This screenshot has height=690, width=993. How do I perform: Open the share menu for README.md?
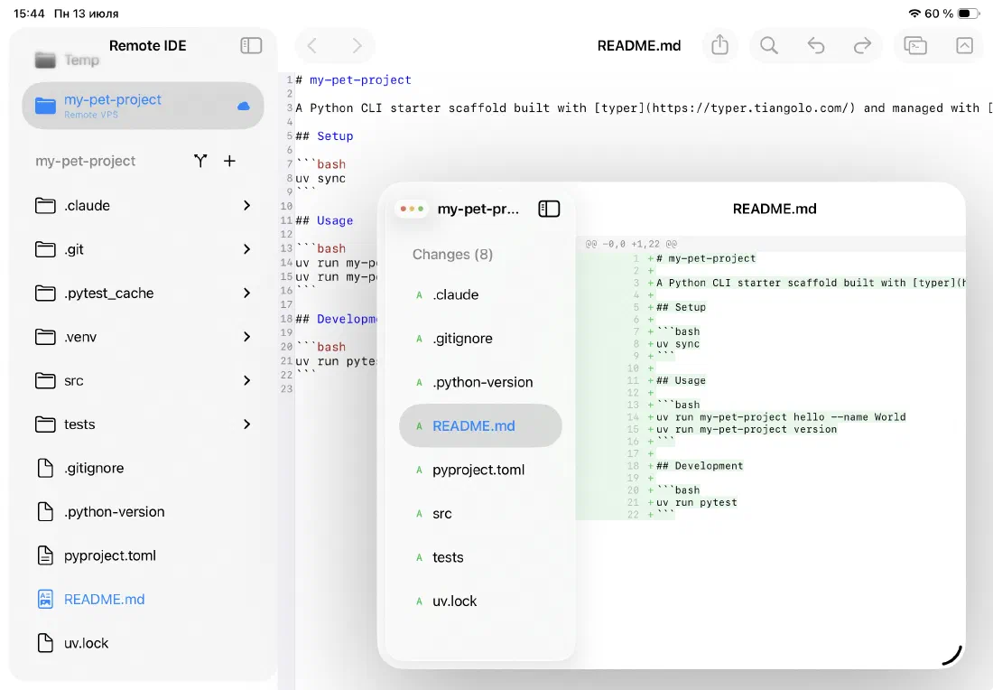point(720,46)
